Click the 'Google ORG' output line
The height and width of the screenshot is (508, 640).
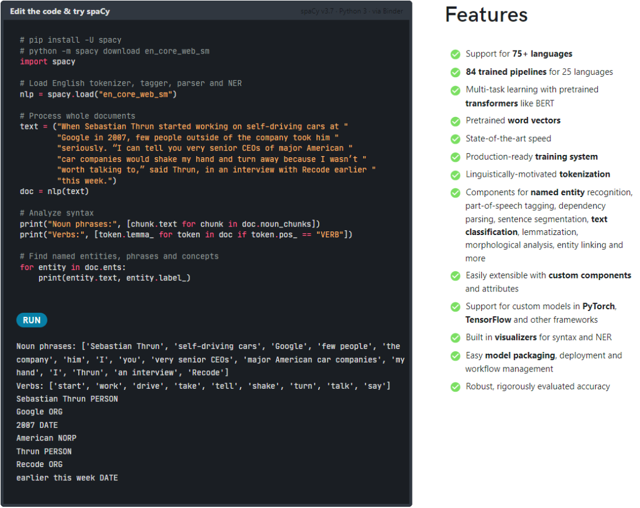point(39,412)
